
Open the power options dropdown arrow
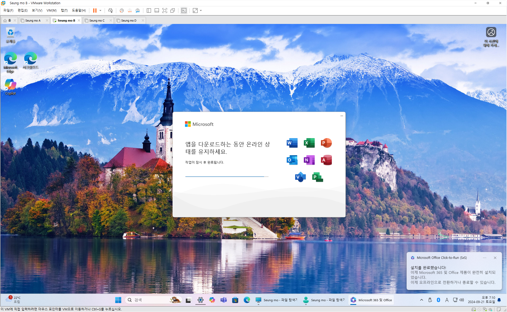tap(100, 11)
